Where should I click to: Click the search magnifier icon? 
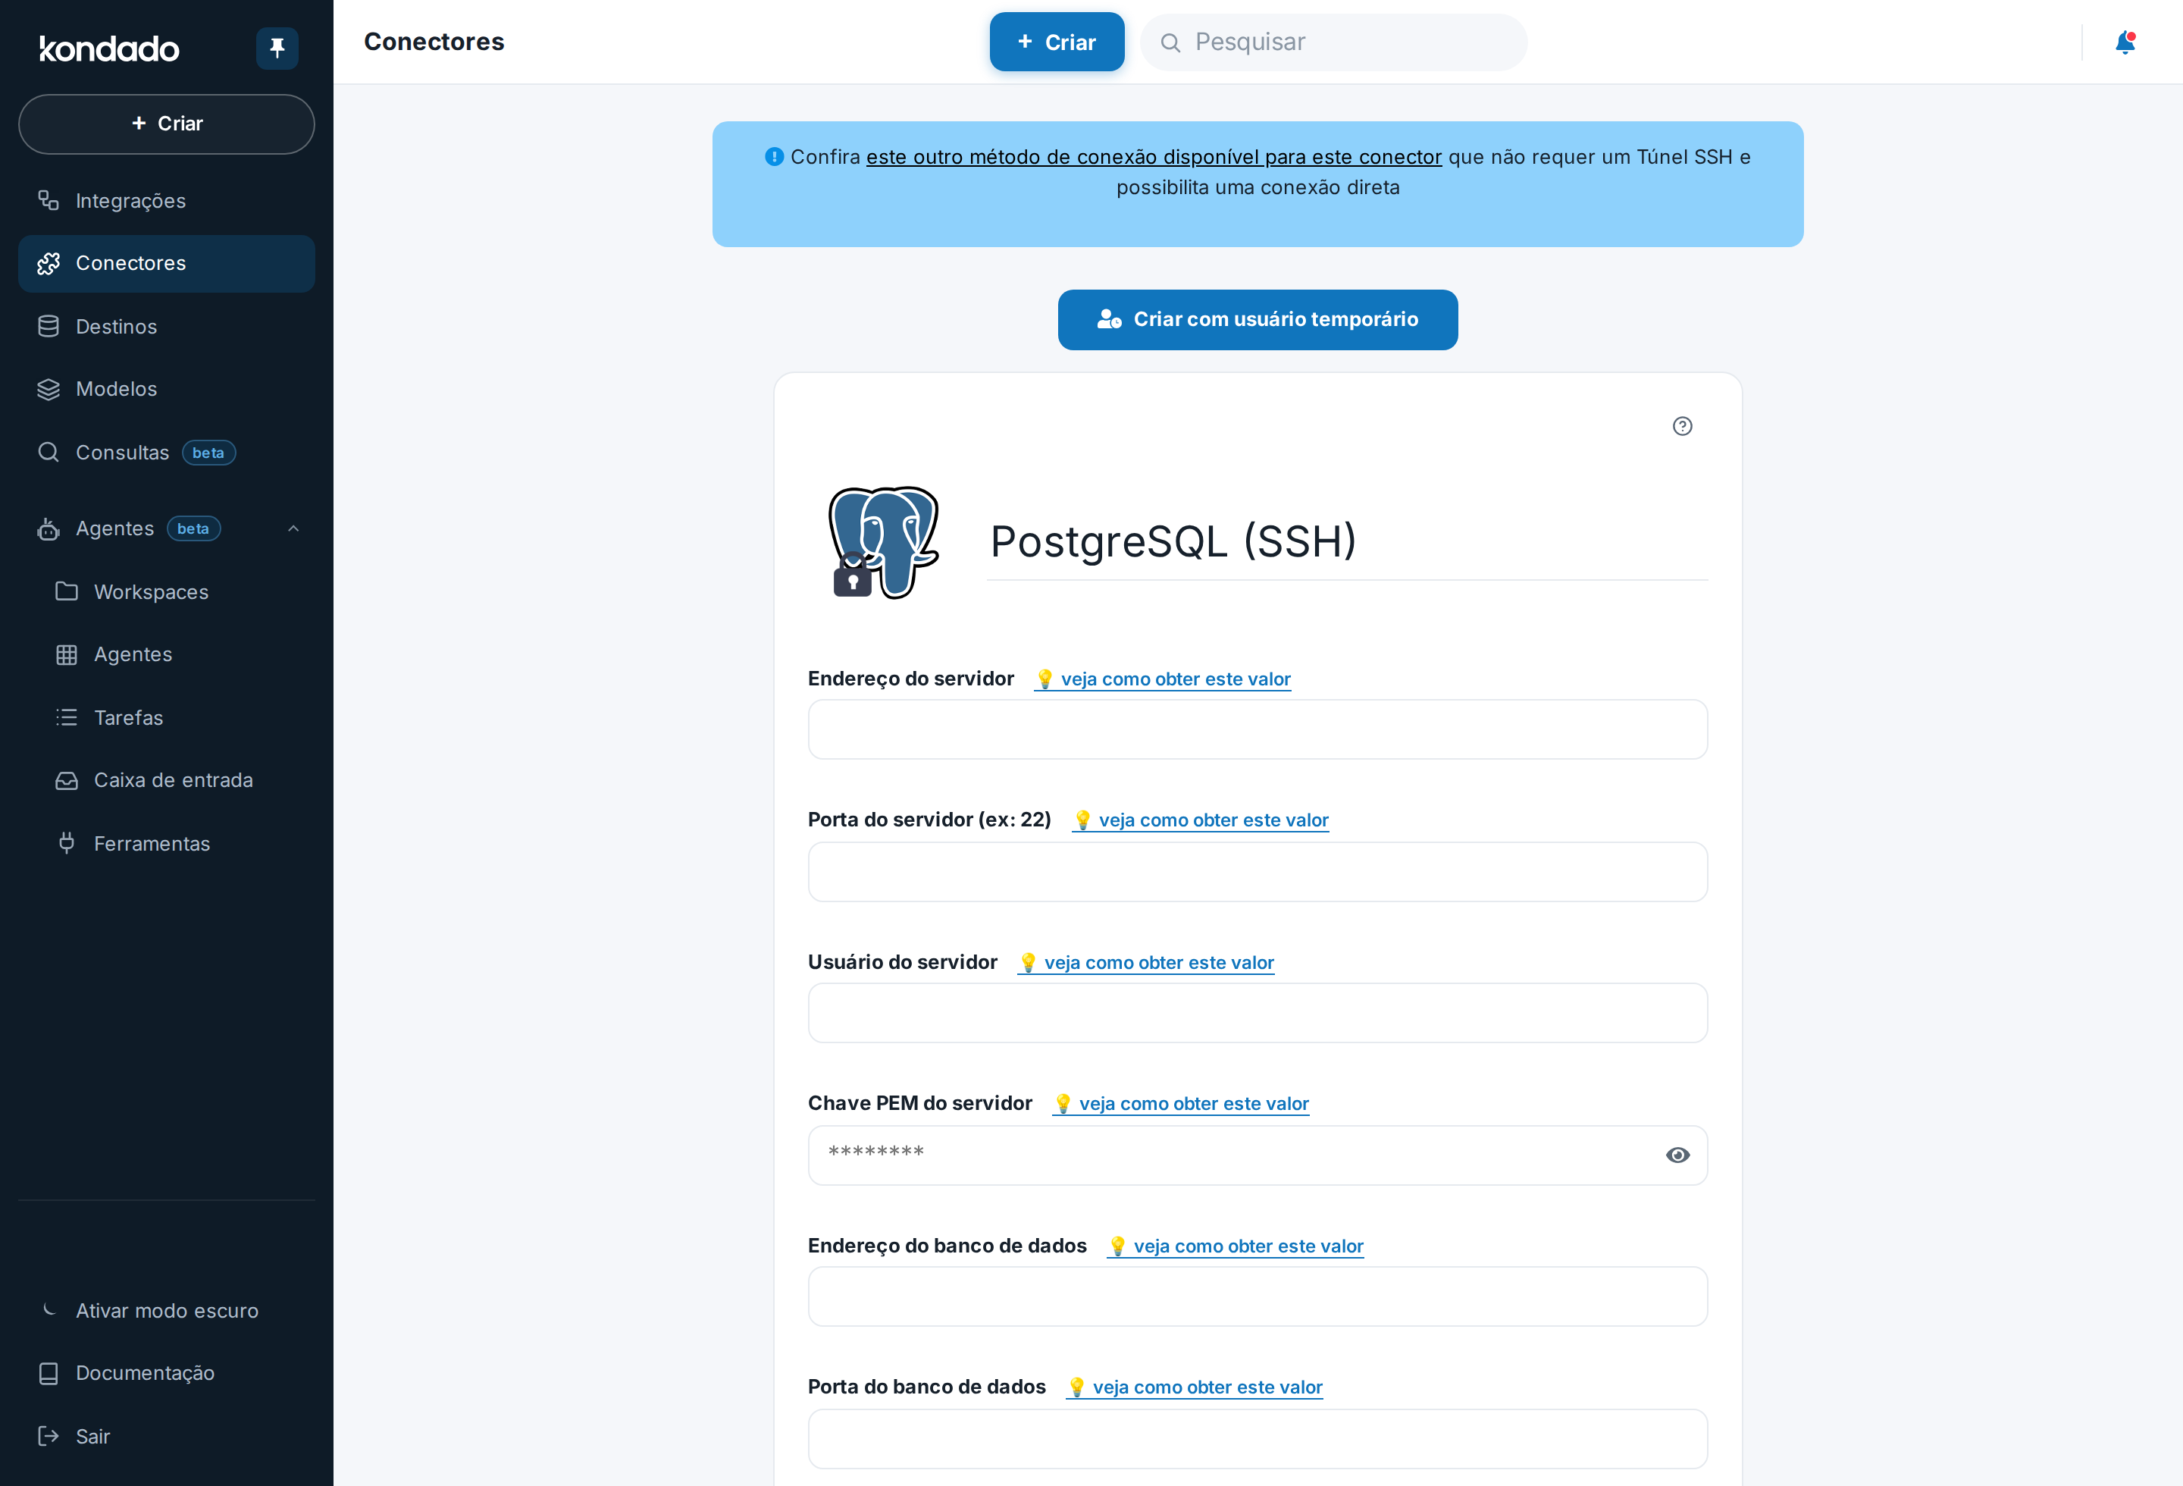[x=1170, y=43]
